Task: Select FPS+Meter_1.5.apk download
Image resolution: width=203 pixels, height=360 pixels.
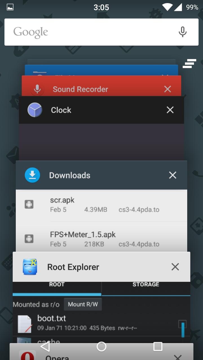Action: 101,237
